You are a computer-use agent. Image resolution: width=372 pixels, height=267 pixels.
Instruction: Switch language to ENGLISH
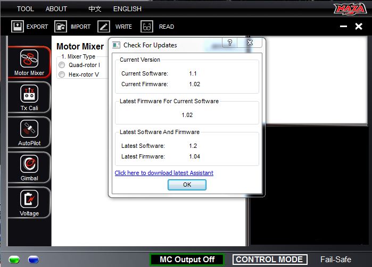point(127,9)
